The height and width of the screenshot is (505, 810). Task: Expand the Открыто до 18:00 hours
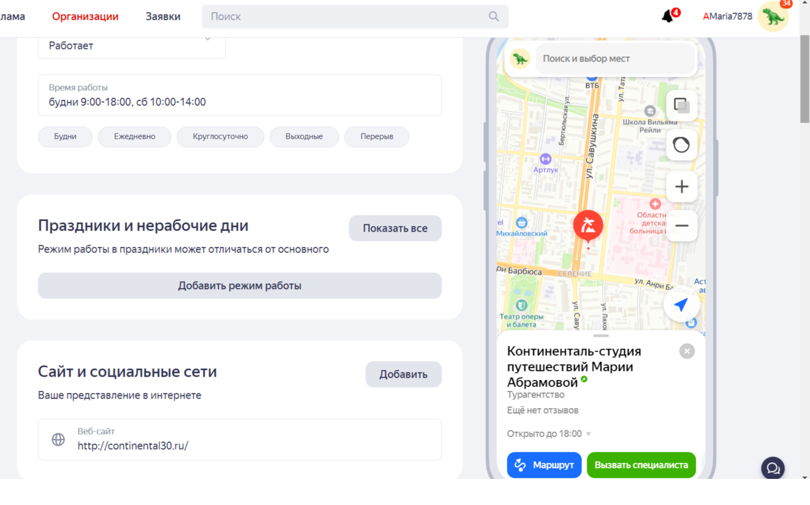pyautogui.click(x=549, y=434)
